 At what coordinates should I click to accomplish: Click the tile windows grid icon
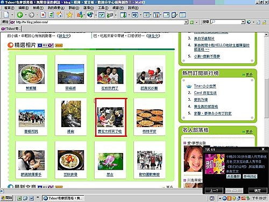pos(146,15)
